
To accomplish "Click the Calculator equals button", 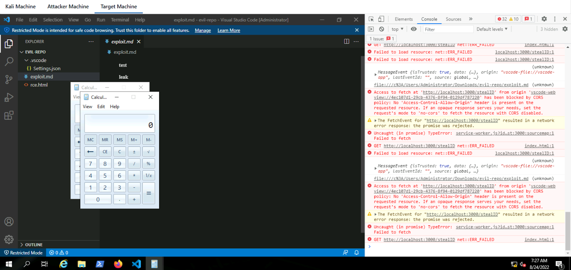I will pos(148,193).
